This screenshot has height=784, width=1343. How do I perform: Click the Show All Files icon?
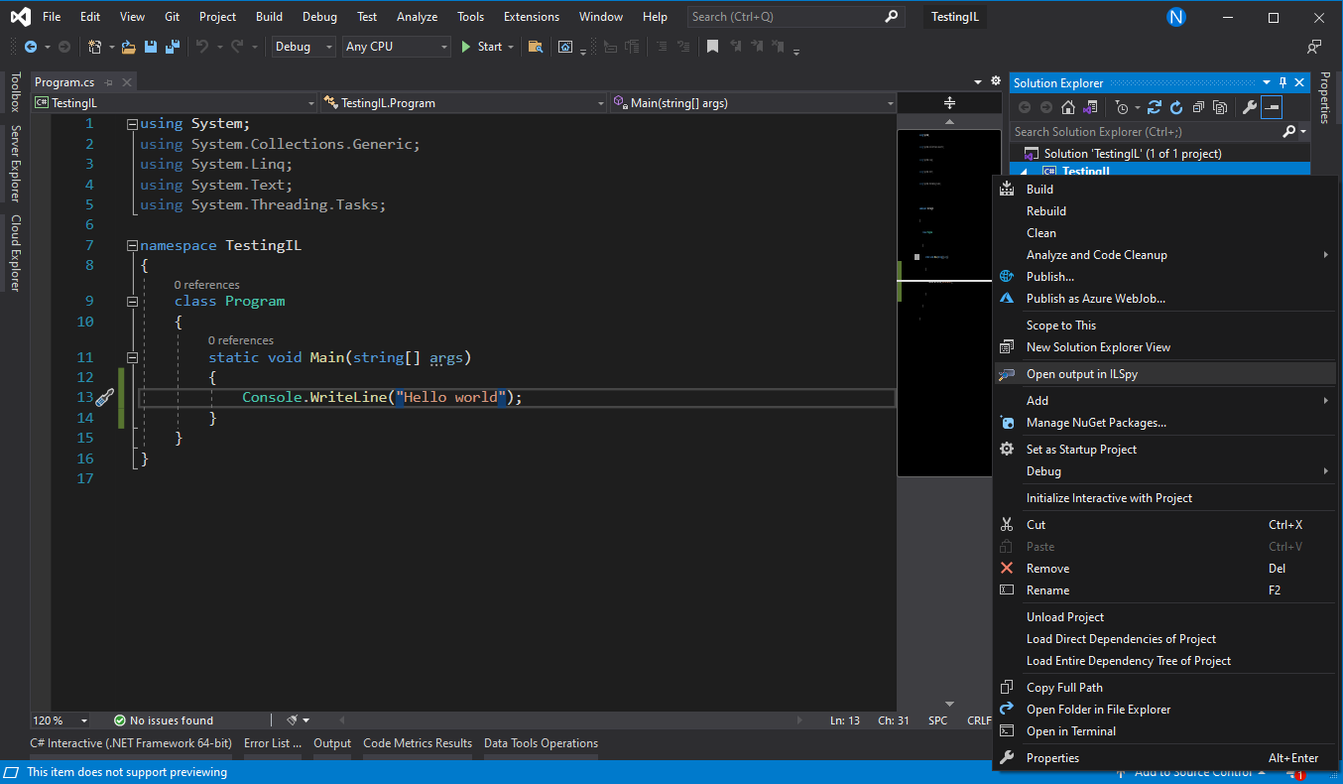pos(1220,107)
